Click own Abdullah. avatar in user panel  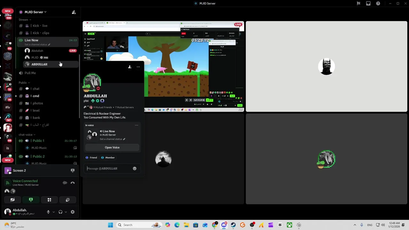7,212
